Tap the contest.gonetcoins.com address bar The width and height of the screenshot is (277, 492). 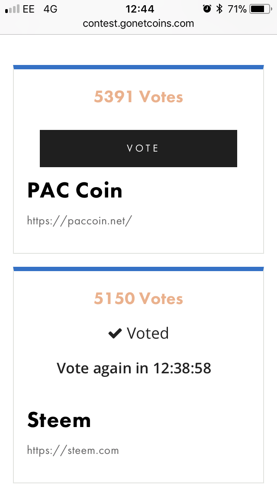[138, 23]
